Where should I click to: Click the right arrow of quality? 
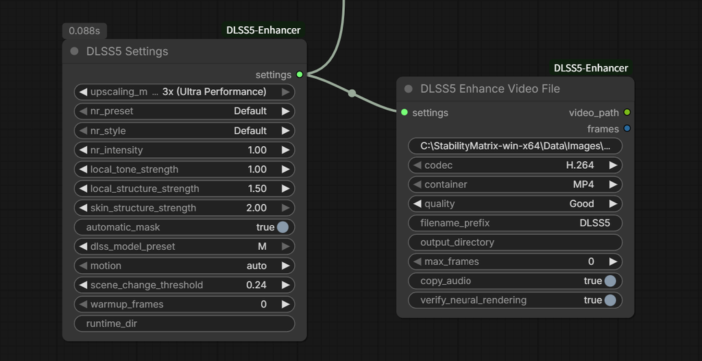(x=614, y=204)
